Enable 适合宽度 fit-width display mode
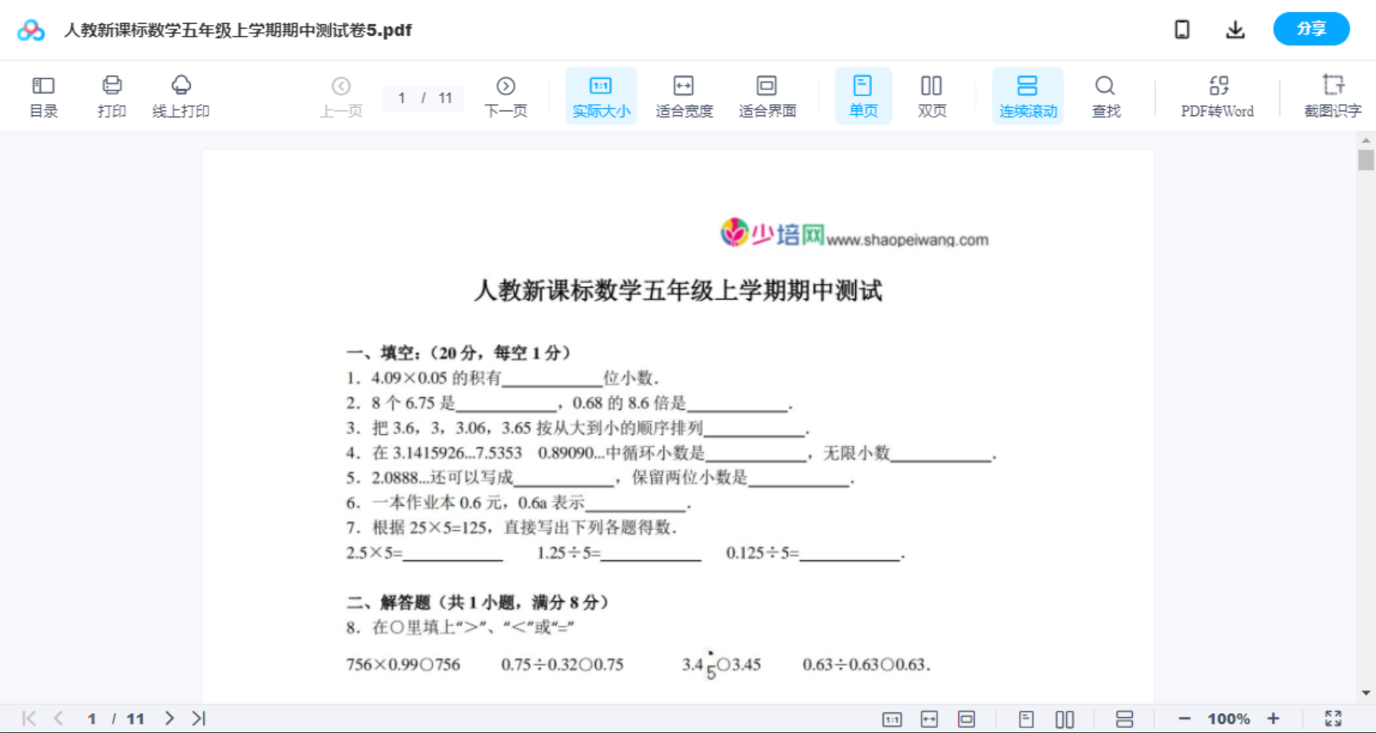1376x733 pixels. coord(684,96)
